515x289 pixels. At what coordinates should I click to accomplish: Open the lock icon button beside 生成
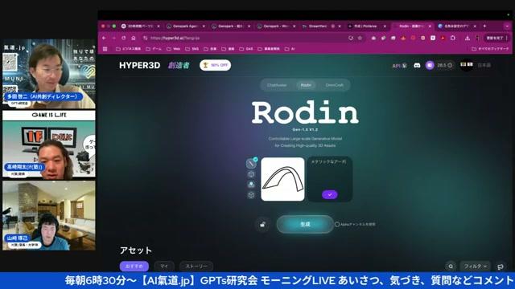click(x=262, y=225)
